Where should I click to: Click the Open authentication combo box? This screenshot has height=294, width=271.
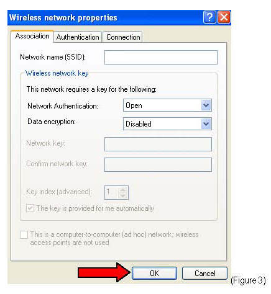tap(167, 105)
